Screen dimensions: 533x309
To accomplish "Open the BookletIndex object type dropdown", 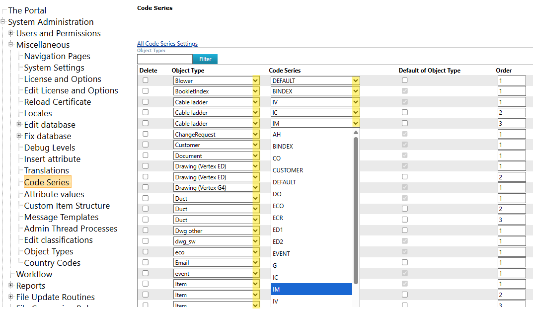I will click(216, 91).
